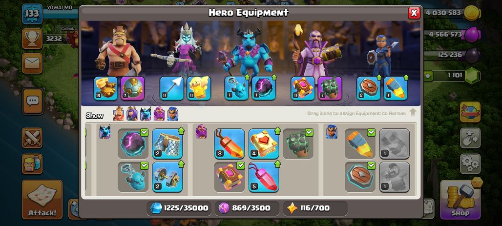Click the Attack! button
The height and width of the screenshot is (226, 502).
42,200
